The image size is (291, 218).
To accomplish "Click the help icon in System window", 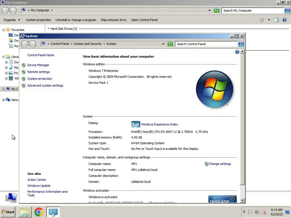I will (237, 52).
